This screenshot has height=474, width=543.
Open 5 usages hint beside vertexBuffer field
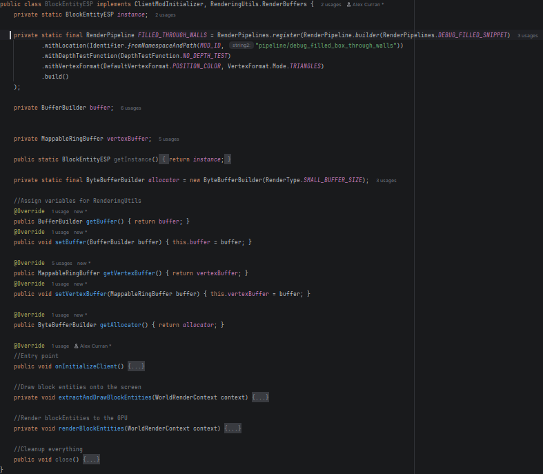168,139
